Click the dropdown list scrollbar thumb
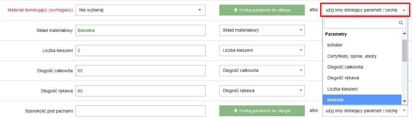The height and width of the screenshot is (119, 412). (x=404, y=51)
